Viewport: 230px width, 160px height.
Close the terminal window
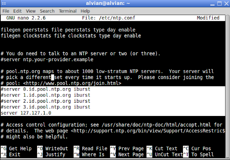(x=226, y=4)
